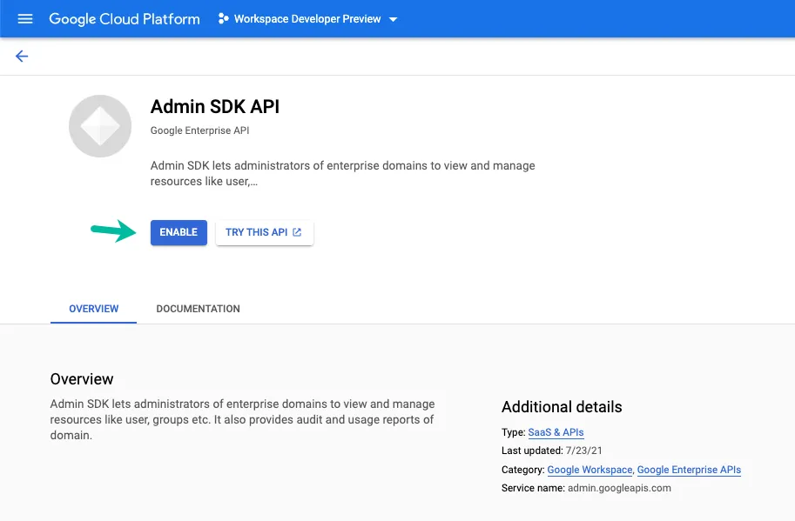This screenshot has width=795, height=521.
Task: Enable the Admin SDK API
Action: (x=178, y=232)
